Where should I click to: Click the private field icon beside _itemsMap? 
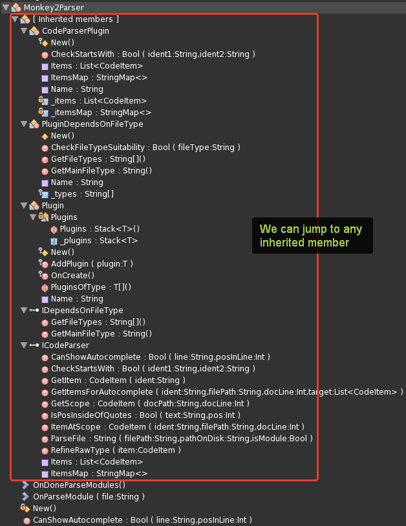(x=45, y=112)
